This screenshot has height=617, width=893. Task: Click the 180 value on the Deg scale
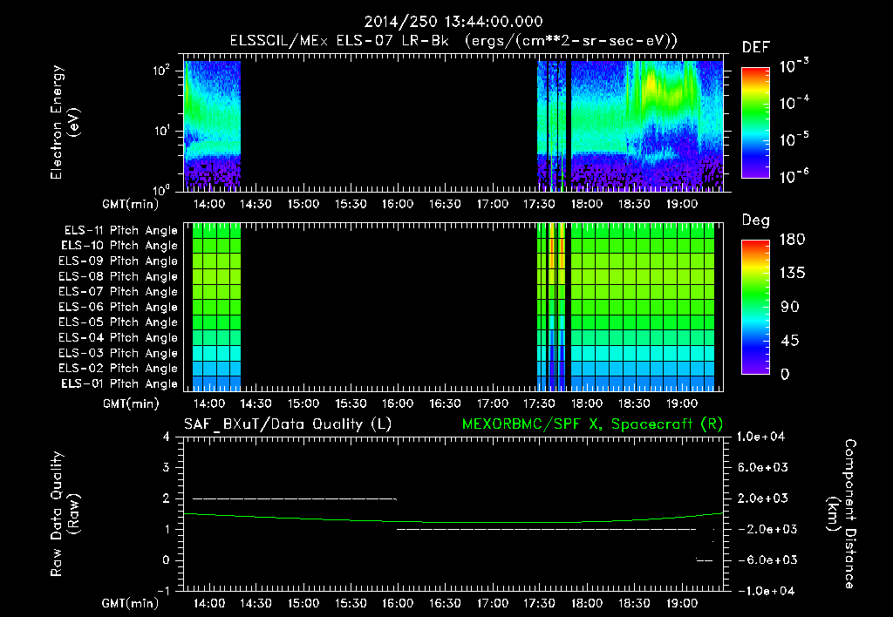[792, 240]
